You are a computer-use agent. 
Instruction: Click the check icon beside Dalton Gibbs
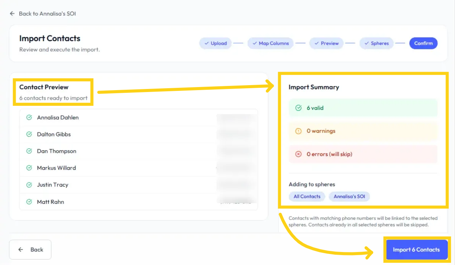29,134
